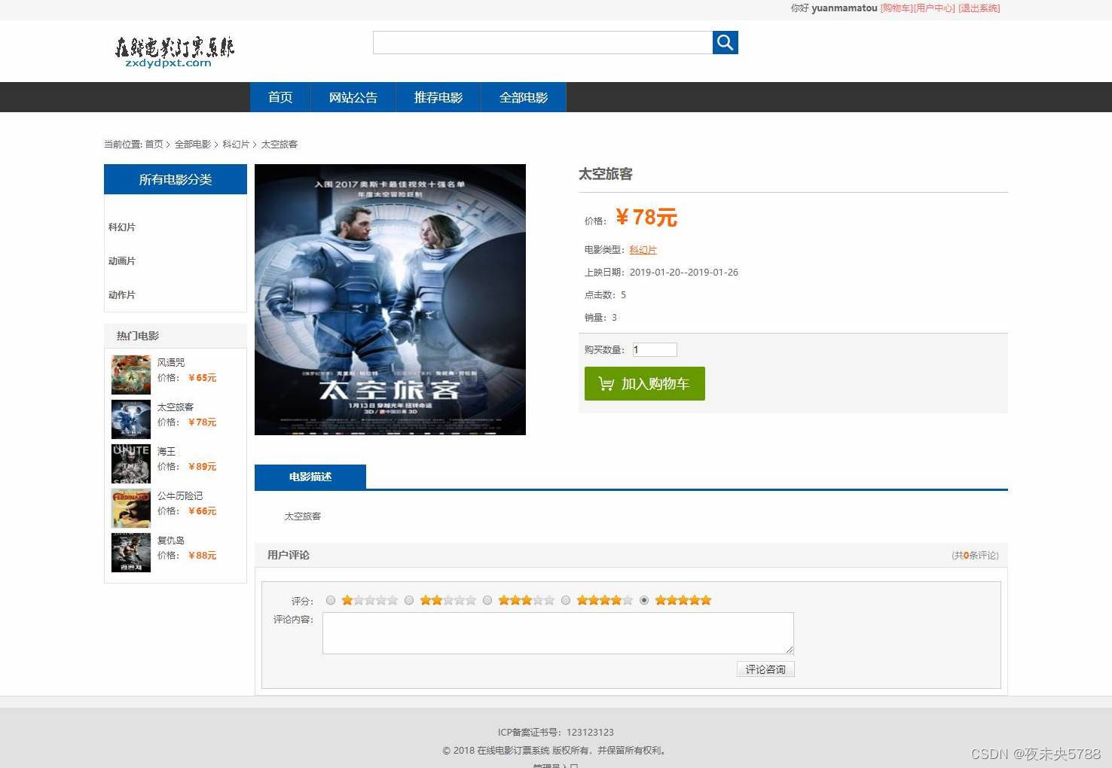Open the 全部电影 navigation tab
Image resolution: width=1112 pixels, height=768 pixels.
point(524,97)
